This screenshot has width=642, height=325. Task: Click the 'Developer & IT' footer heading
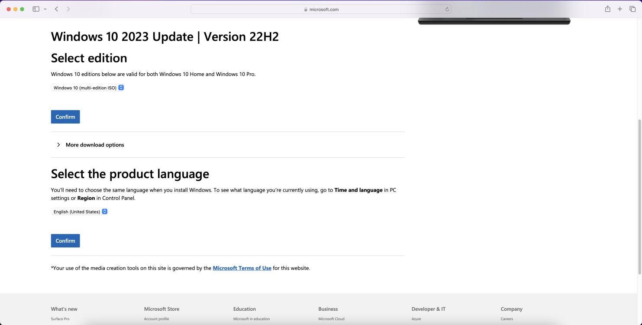(x=429, y=309)
